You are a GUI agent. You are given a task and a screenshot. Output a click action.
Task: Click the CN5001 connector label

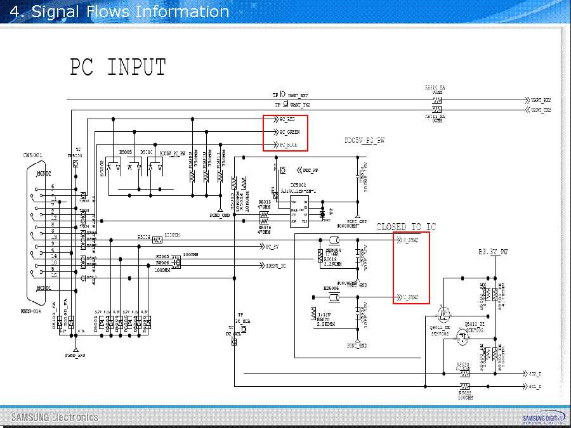coord(32,155)
